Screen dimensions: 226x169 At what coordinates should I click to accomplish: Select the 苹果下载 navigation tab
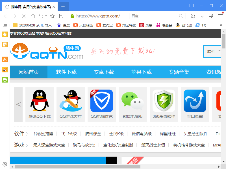[142, 72]
